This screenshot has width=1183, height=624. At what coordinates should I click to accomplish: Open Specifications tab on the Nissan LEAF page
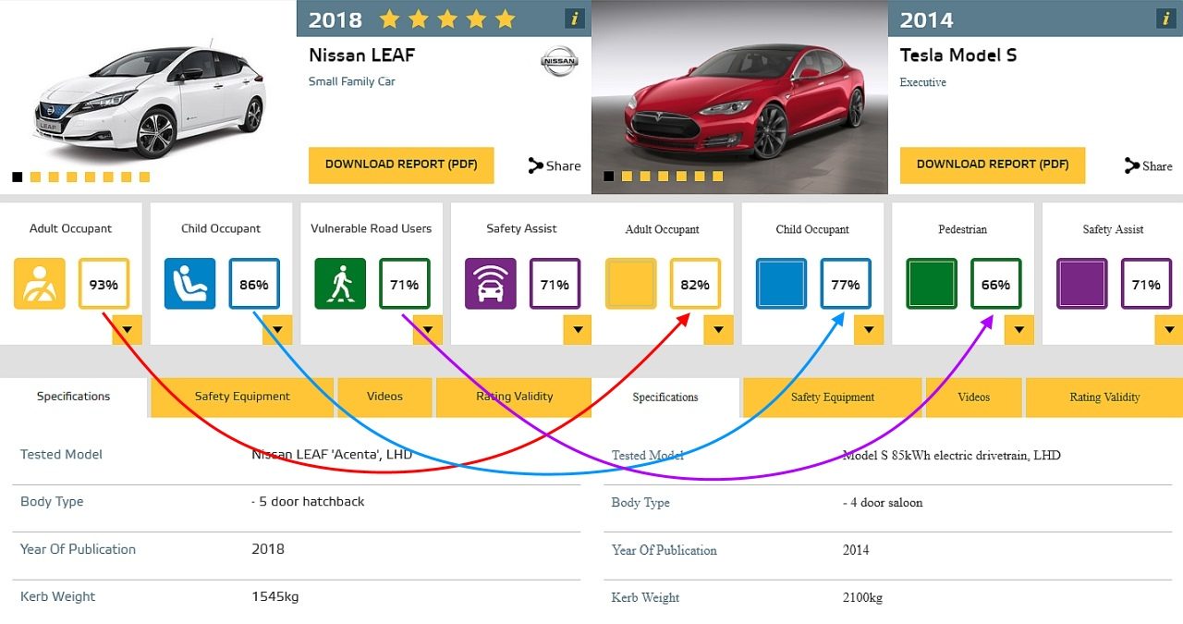[73, 397]
